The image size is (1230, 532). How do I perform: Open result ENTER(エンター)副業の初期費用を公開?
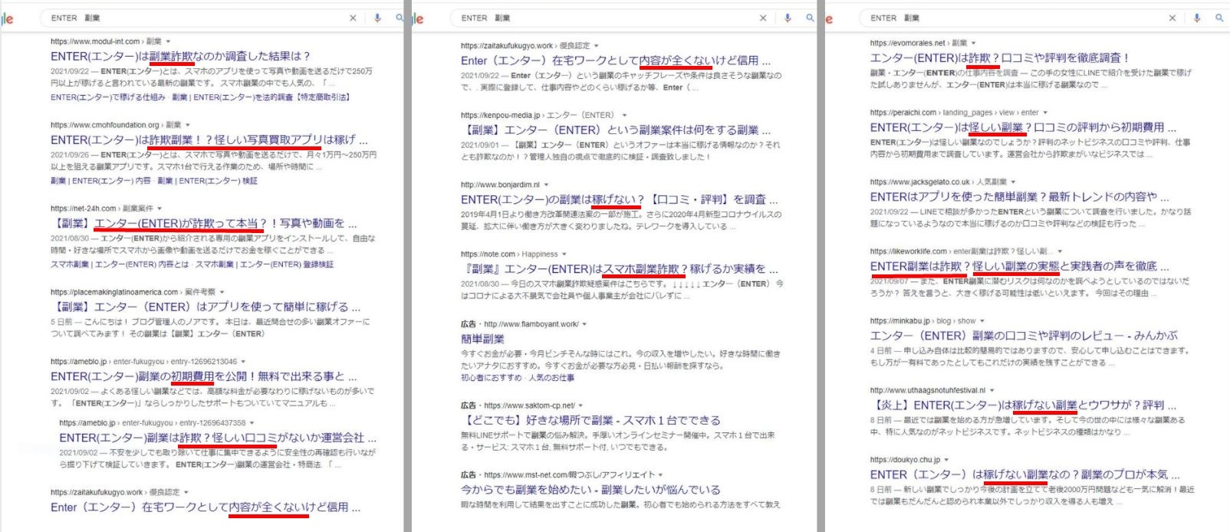tap(203, 376)
